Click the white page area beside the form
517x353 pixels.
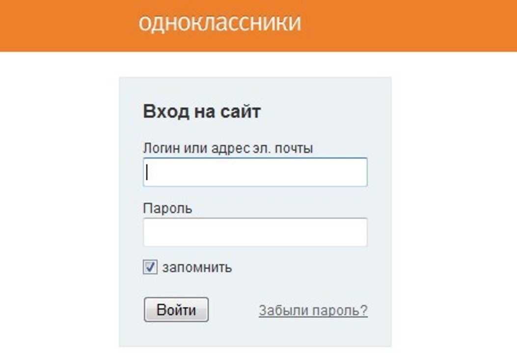coord(452,196)
